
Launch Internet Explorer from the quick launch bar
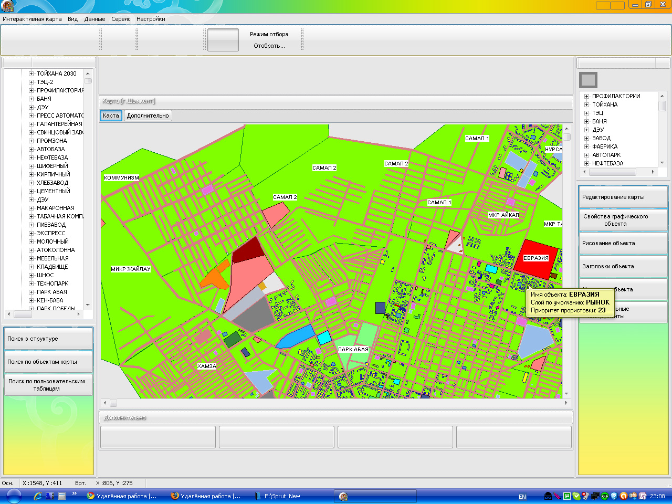pos(38,496)
